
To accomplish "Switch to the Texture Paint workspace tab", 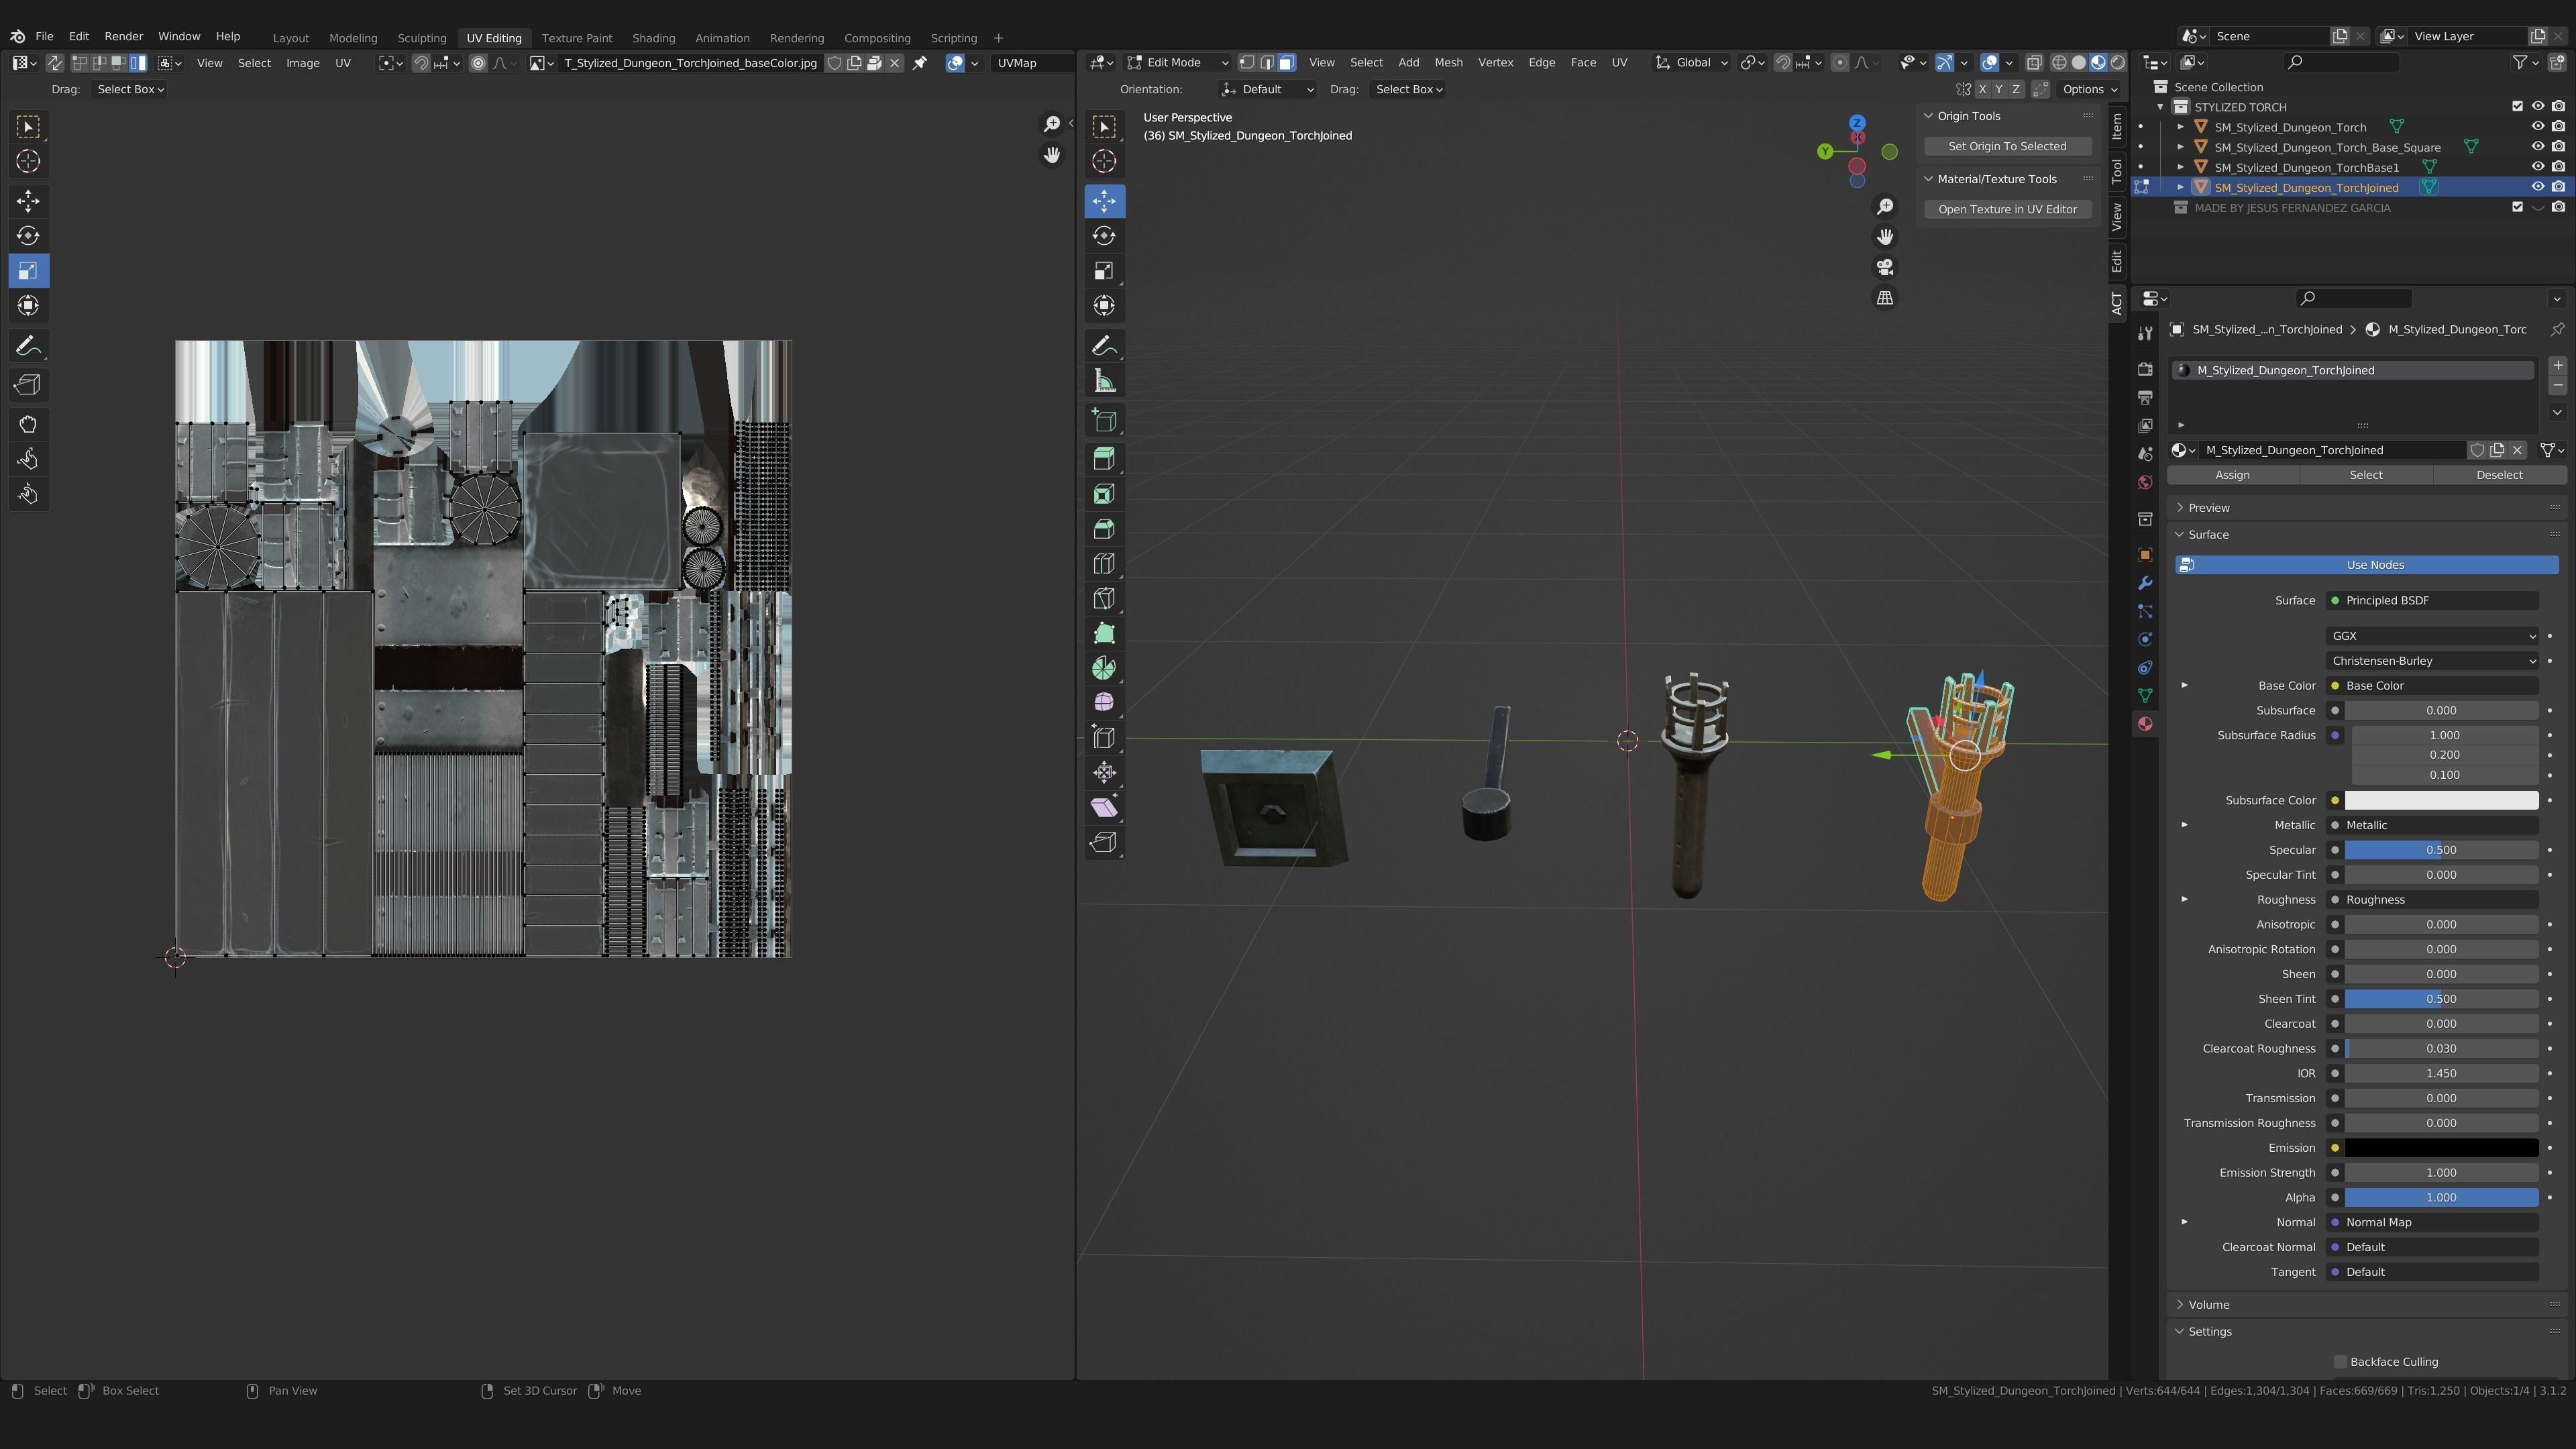I will (x=577, y=38).
